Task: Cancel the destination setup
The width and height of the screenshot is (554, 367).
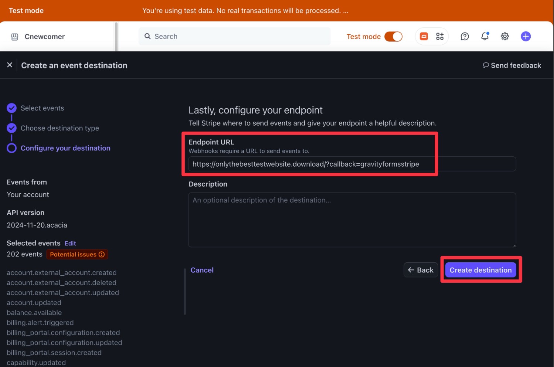Action: point(202,270)
